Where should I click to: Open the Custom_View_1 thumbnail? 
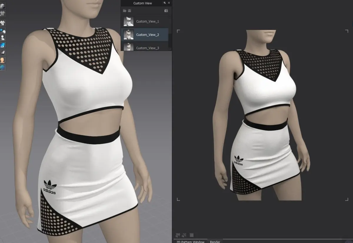[129, 21]
